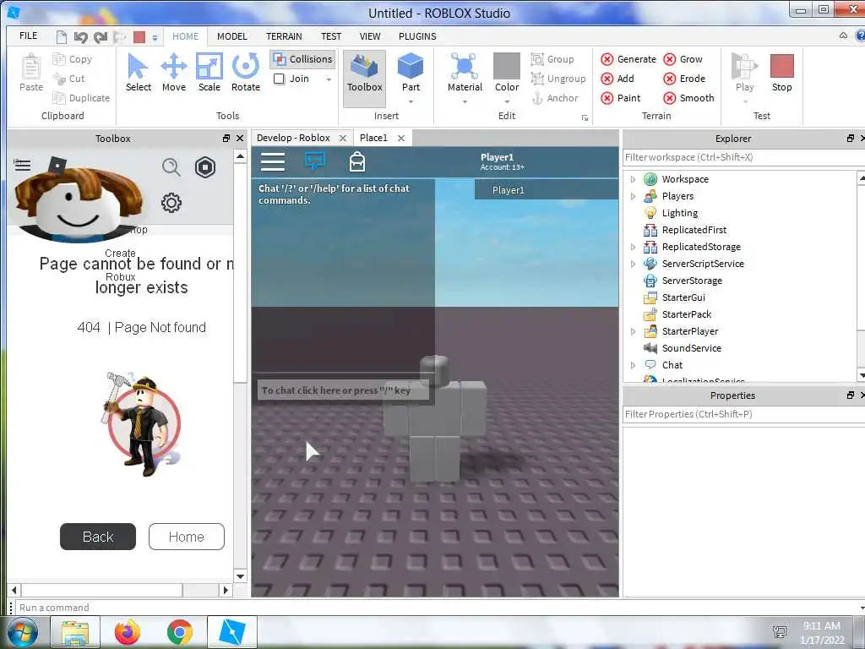Open the settings gear in Toolbox page
This screenshot has width=865, height=649.
[171, 203]
